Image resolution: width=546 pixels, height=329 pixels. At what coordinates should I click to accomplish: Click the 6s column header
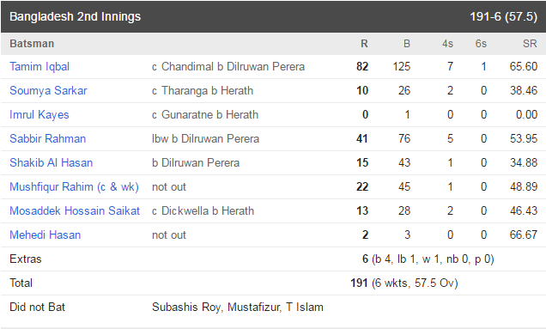pyautogui.click(x=481, y=44)
